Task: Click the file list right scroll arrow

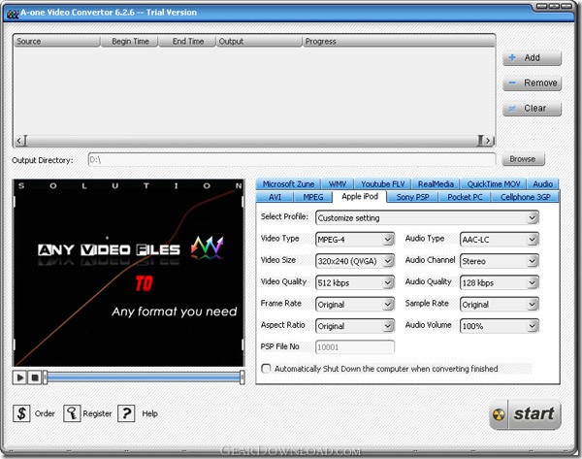Action: pyautogui.click(x=488, y=141)
